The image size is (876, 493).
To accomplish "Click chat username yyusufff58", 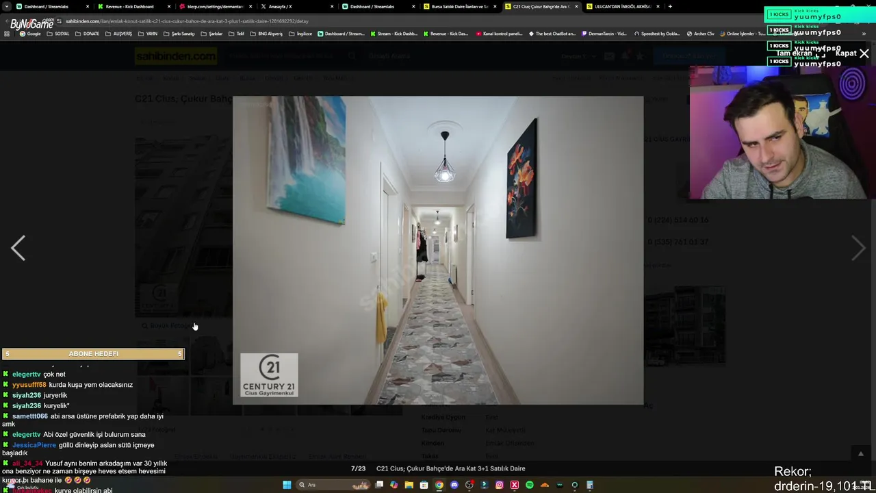I will click(29, 385).
